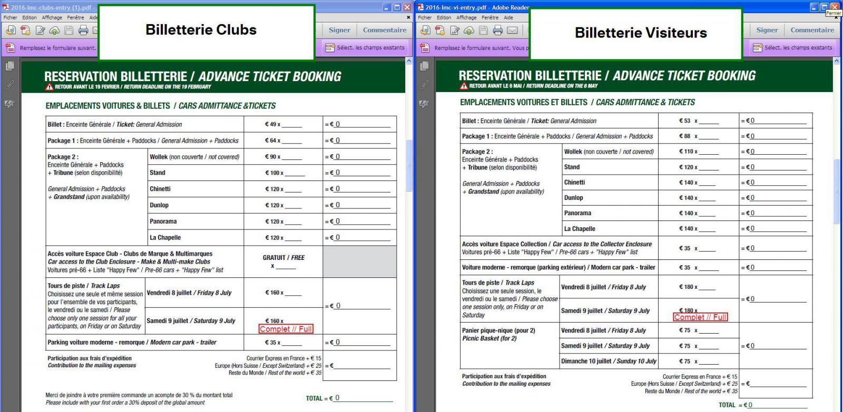Click the purple form icon in clubs-entry message bar
This screenshot has height=412, width=843.
(x=10, y=48)
